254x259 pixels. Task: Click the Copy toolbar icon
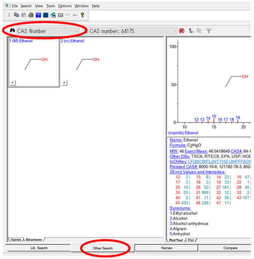click(x=16, y=15)
